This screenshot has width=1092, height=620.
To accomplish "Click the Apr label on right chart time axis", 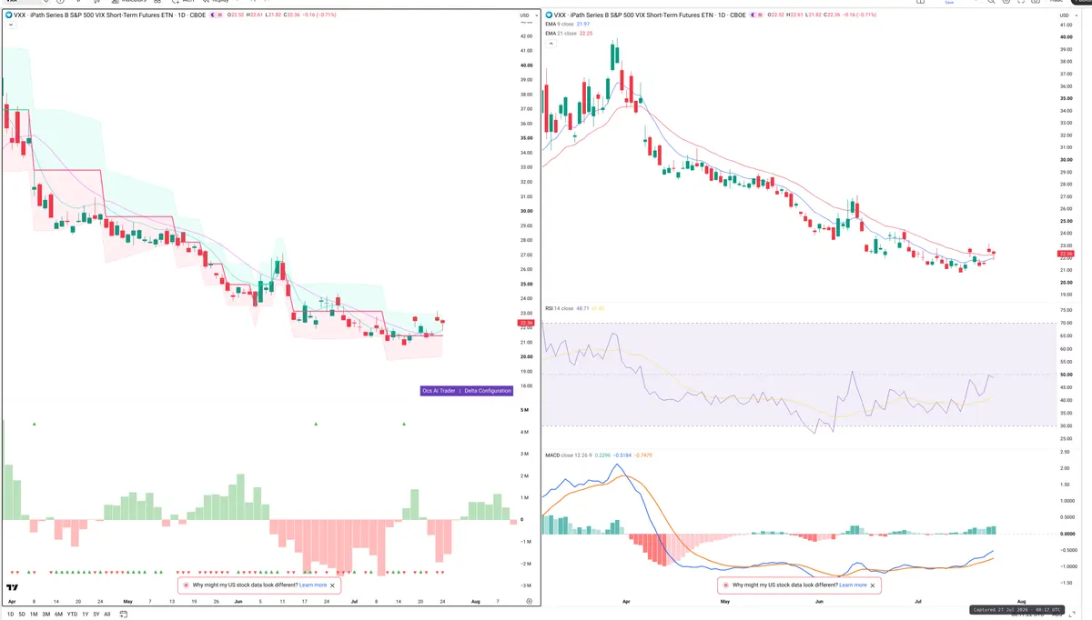I will pyautogui.click(x=627, y=602).
